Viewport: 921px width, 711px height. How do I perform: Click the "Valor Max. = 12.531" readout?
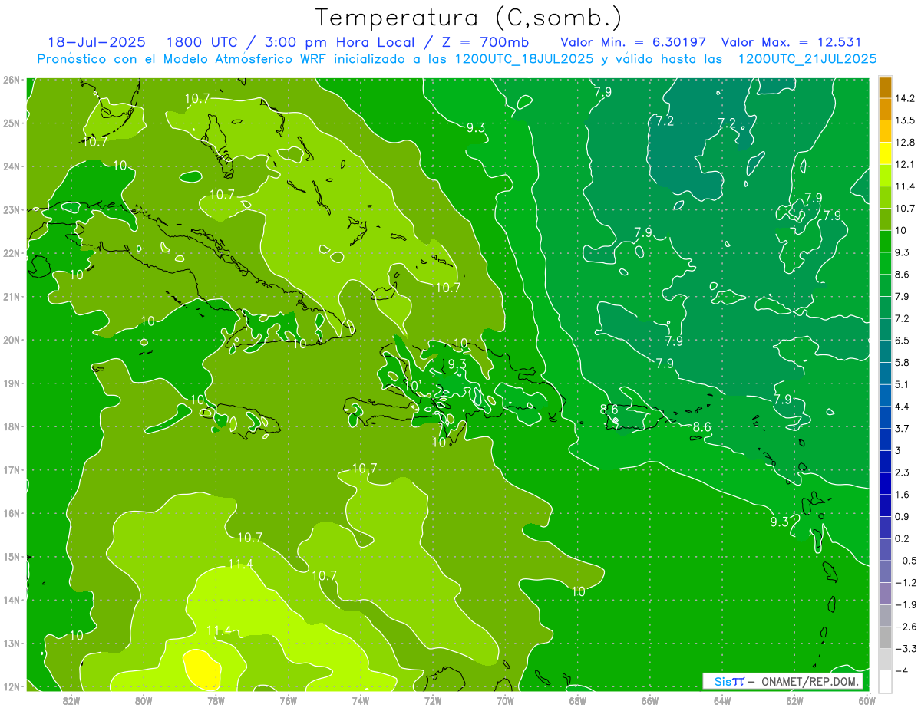(x=791, y=42)
